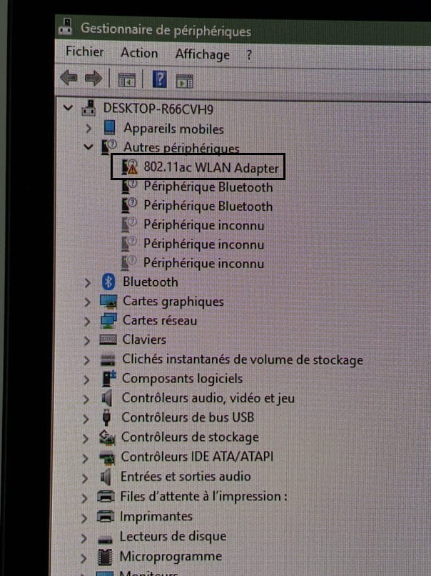The image size is (431, 576).
Task: Select the Cartes réseau label
Action: tap(160, 320)
